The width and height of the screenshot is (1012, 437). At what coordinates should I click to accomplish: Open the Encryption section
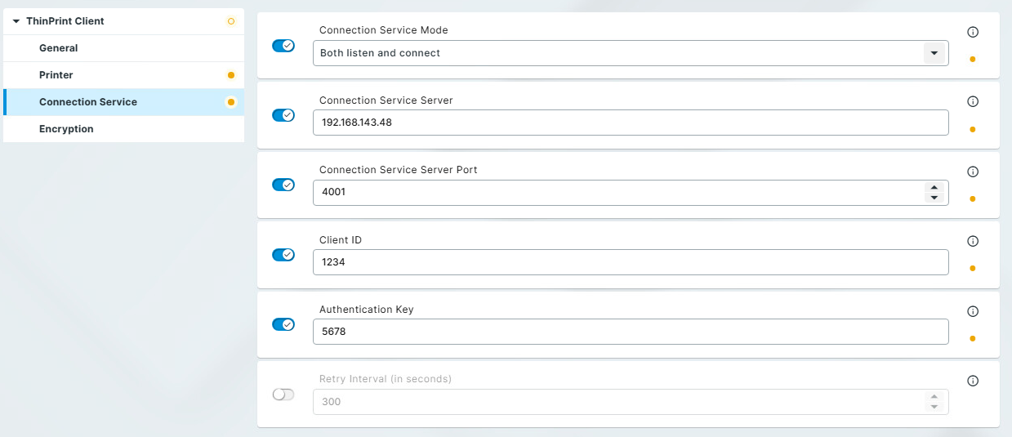coord(66,129)
